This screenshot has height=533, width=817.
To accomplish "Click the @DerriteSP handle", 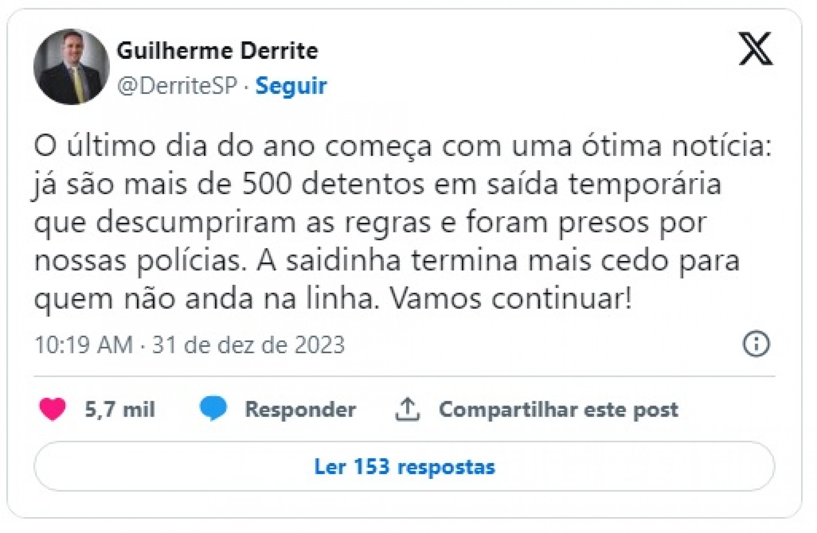I will point(177,85).
